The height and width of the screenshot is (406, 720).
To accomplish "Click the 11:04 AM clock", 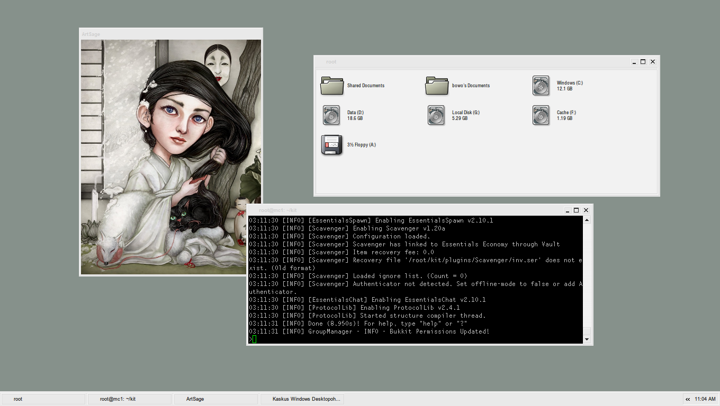I will pyautogui.click(x=705, y=399).
